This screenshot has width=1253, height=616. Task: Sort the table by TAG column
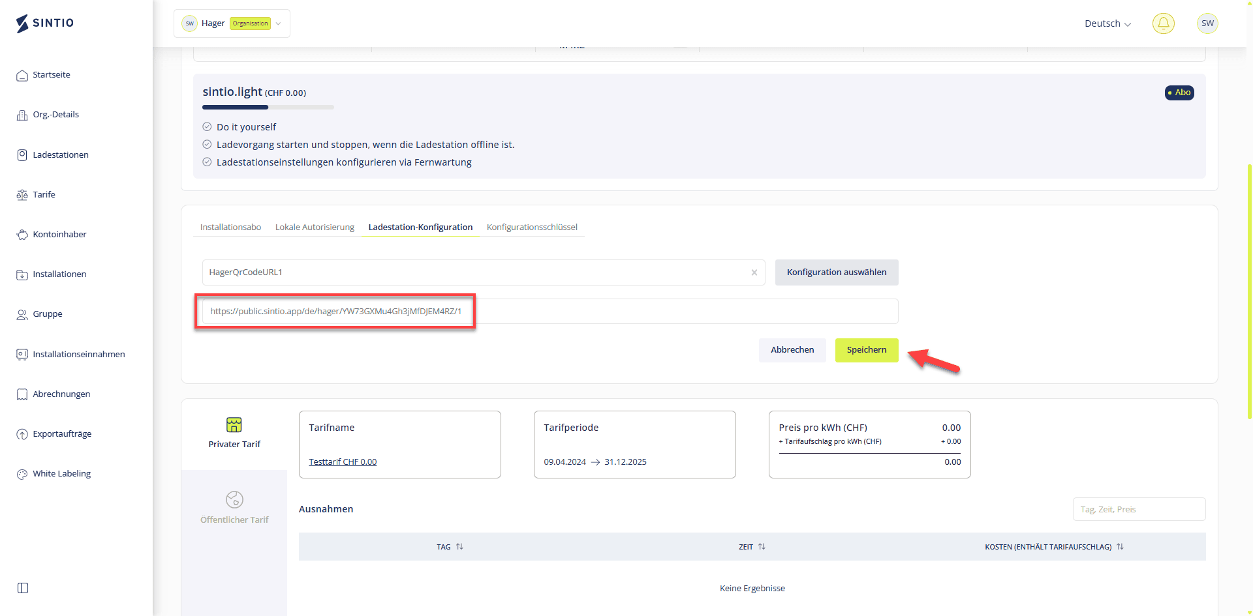tap(459, 547)
